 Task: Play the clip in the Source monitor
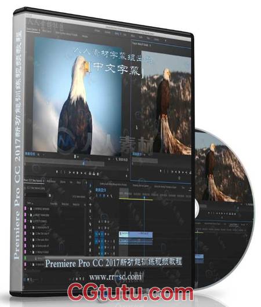[78, 173]
